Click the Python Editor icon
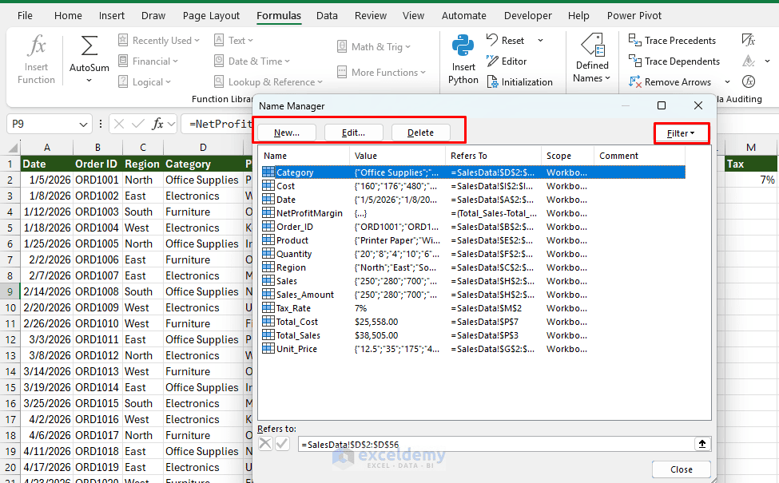Image resolution: width=779 pixels, height=483 pixels. pos(492,61)
